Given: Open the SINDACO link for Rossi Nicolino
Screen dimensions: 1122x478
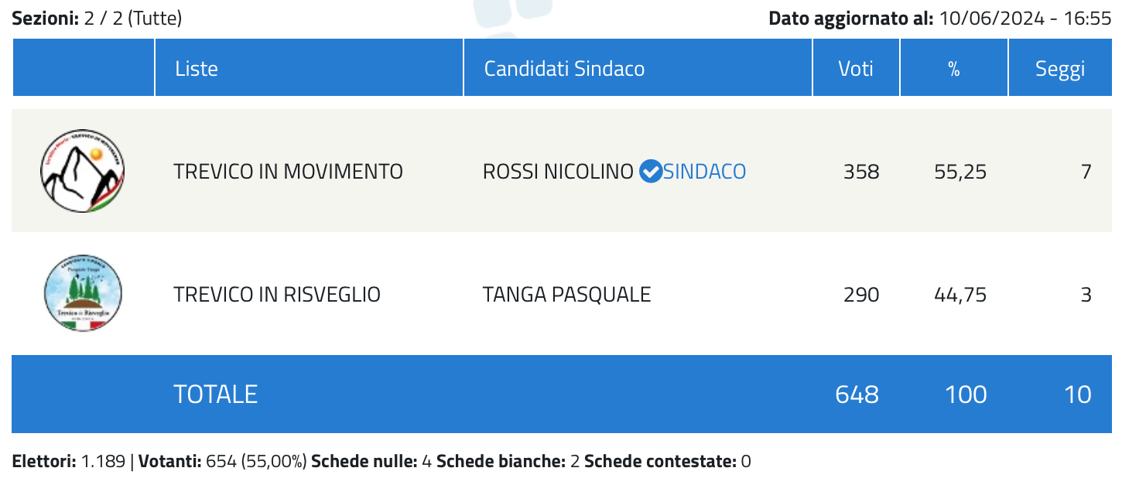Looking at the screenshot, I should [705, 171].
